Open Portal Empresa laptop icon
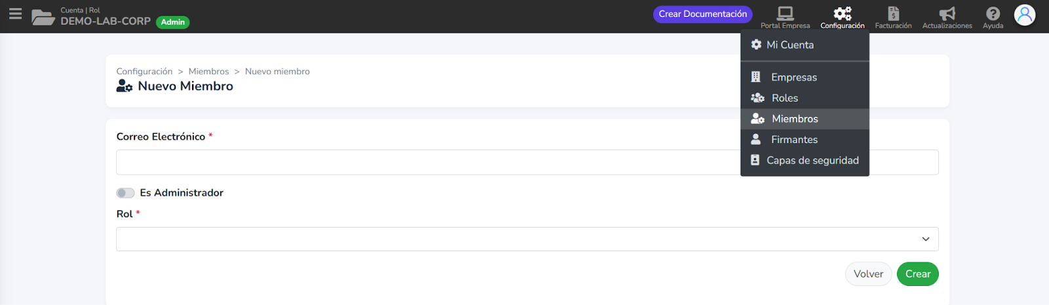Viewport: 1049px width, 305px height. [x=785, y=13]
